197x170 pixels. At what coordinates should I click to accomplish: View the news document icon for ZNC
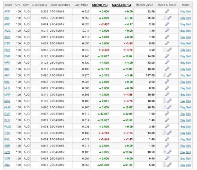click(164, 165)
